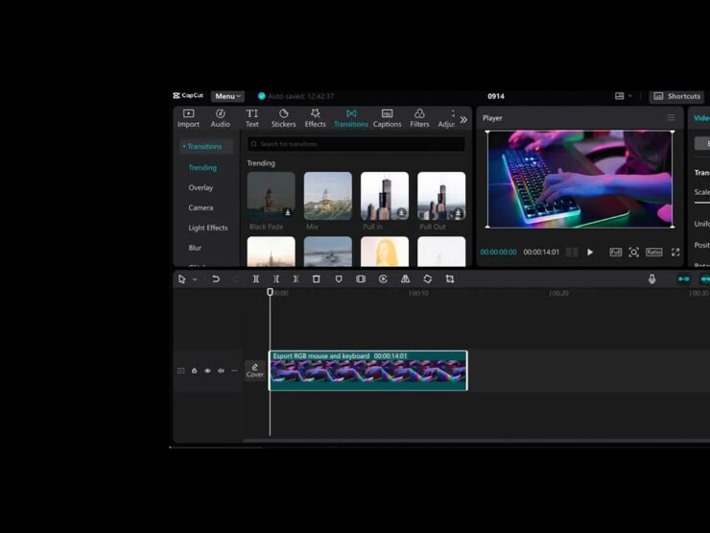The height and width of the screenshot is (533, 710).
Task: Click the playhead handle on the timeline ruler
Action: [x=270, y=292]
